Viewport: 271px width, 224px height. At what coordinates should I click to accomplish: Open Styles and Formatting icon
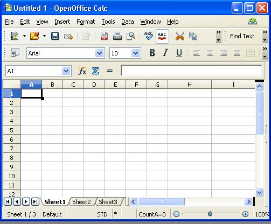pyautogui.click(x=15, y=53)
